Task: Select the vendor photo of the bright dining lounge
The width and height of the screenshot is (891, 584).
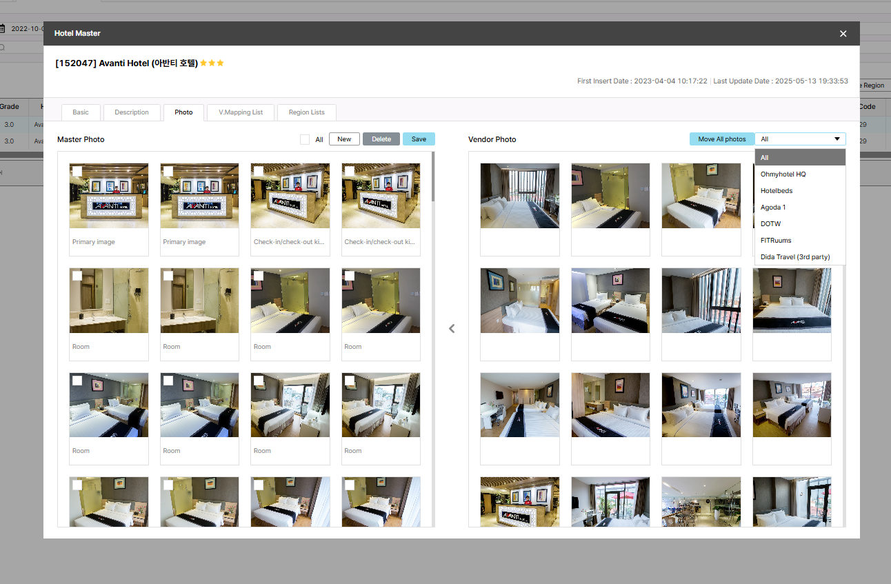Action: click(x=701, y=502)
